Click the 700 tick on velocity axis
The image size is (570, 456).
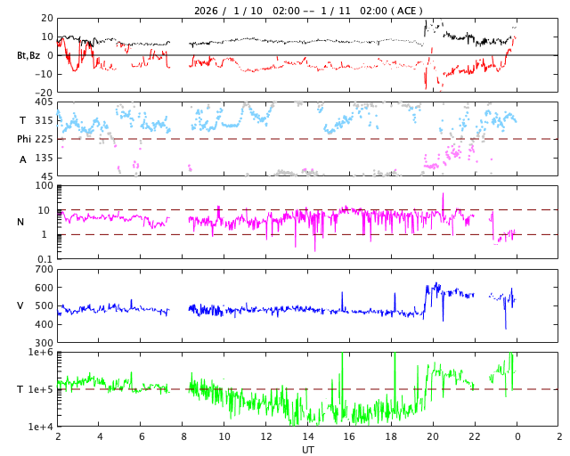pos(43,269)
